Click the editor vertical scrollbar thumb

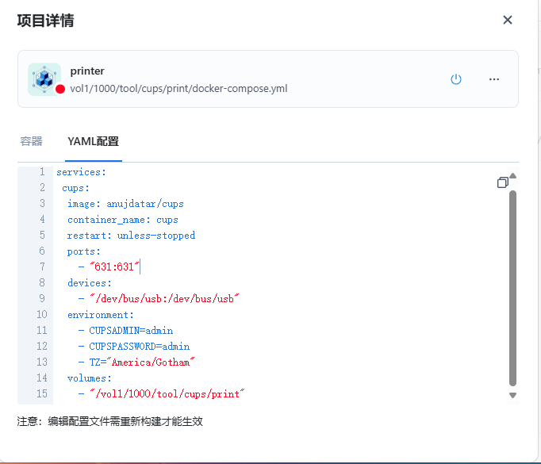pyautogui.click(x=512, y=289)
